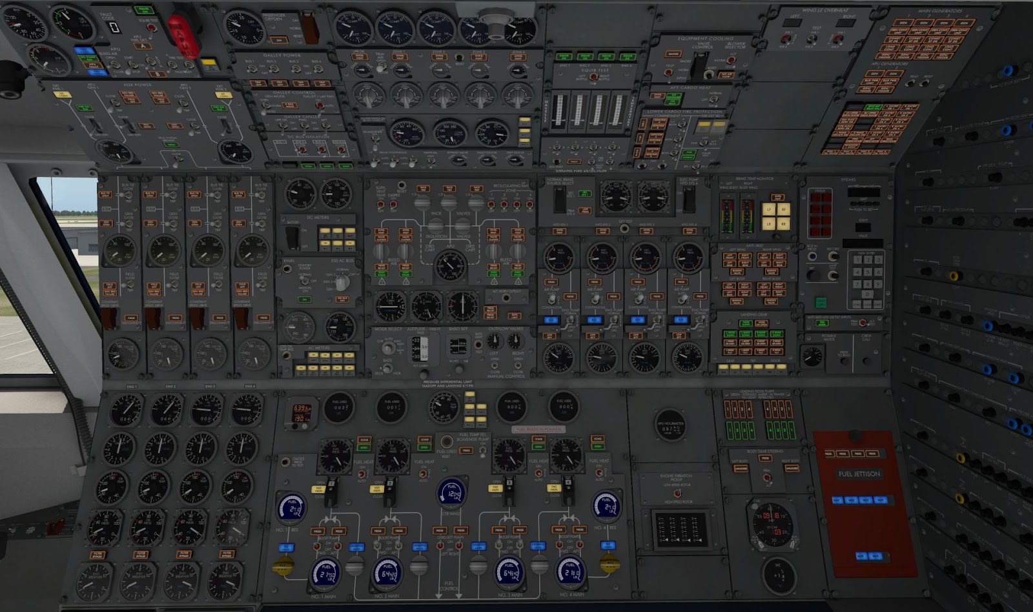Select the LR brake temperature button
The height and width of the screenshot is (612, 1033).
pyautogui.click(x=769, y=224)
